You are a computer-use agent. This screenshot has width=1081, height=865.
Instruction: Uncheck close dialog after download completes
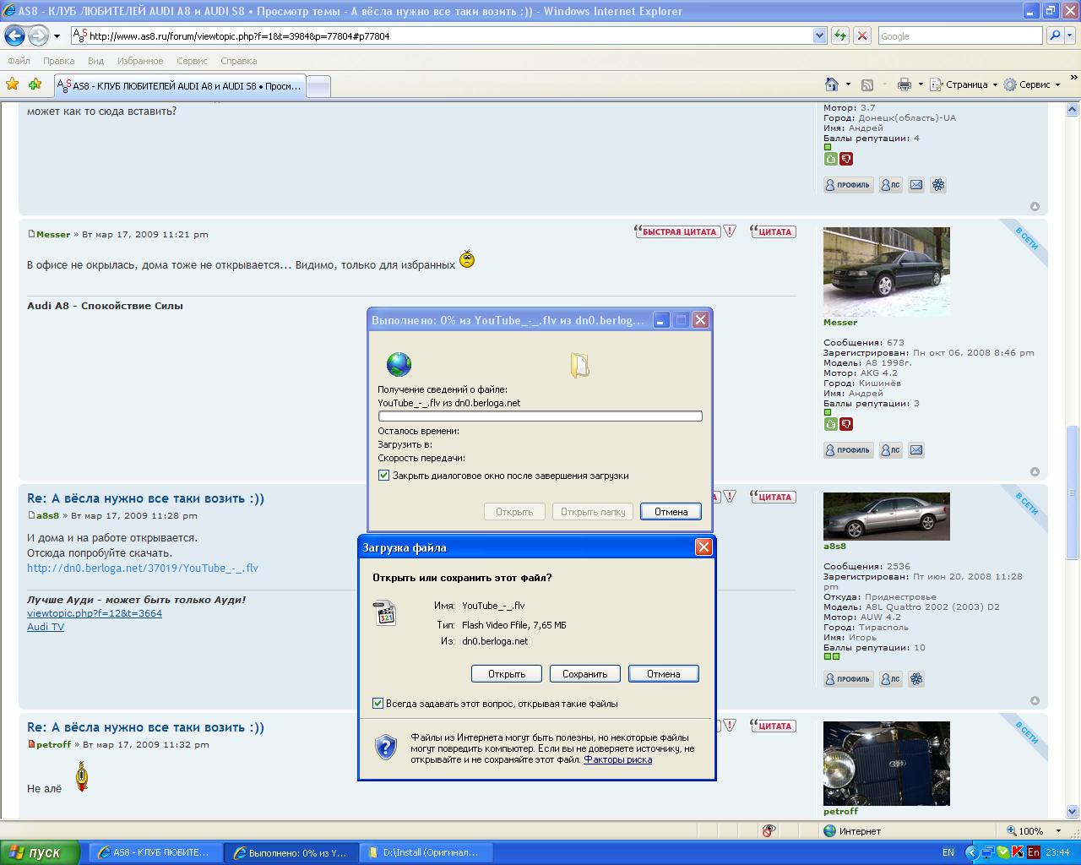[x=384, y=476]
